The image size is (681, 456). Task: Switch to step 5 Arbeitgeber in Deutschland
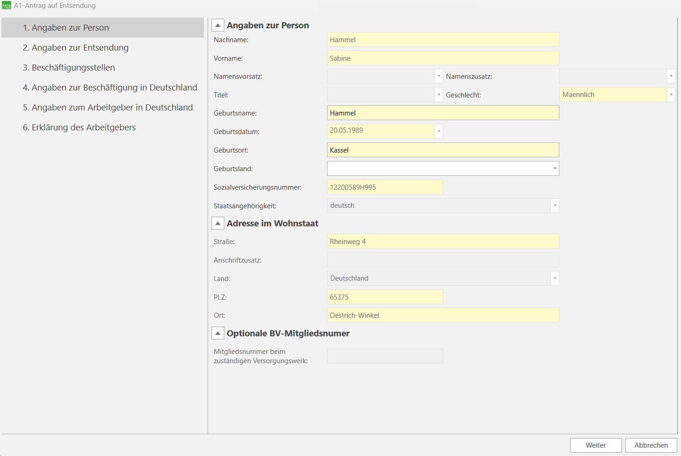108,108
